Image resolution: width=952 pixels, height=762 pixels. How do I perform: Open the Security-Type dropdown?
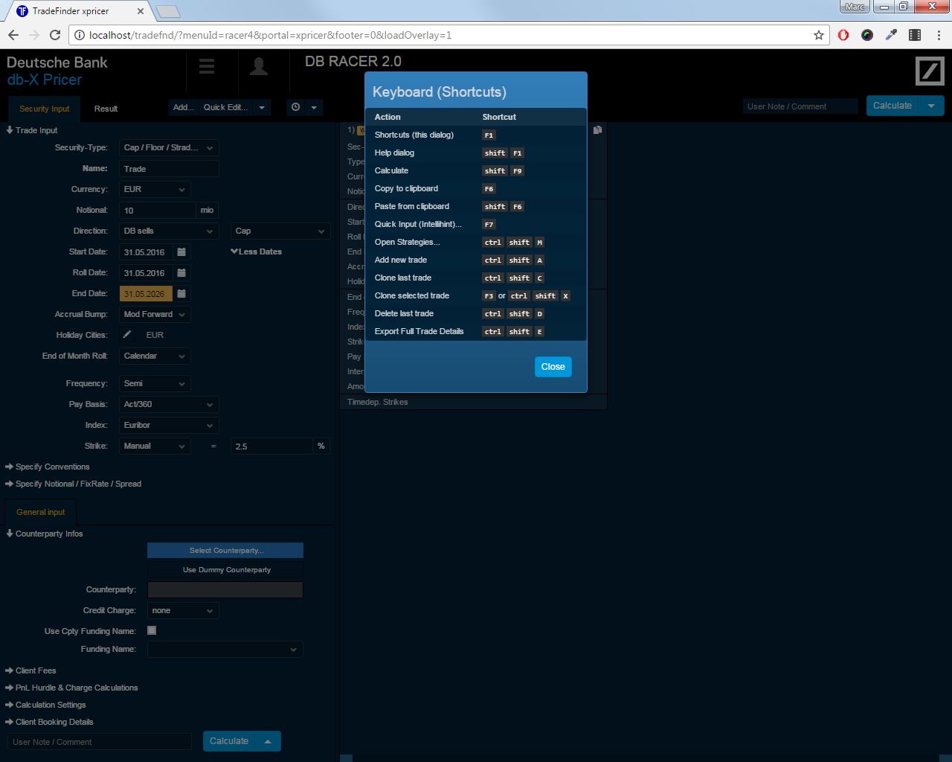[169, 148]
